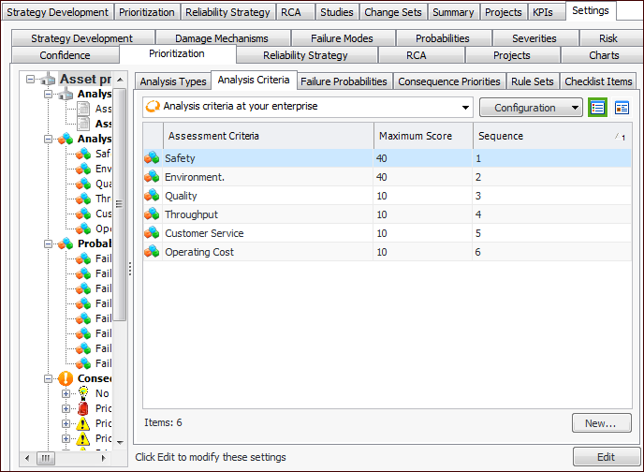Click the Quality row criteria icon
The image size is (644, 472).
[x=152, y=196]
